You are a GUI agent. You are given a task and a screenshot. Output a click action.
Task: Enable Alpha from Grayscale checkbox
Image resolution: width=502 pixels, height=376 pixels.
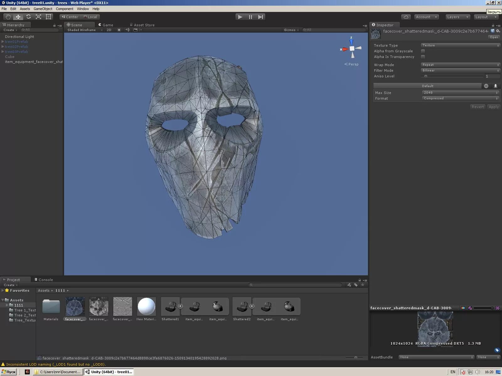click(x=423, y=51)
